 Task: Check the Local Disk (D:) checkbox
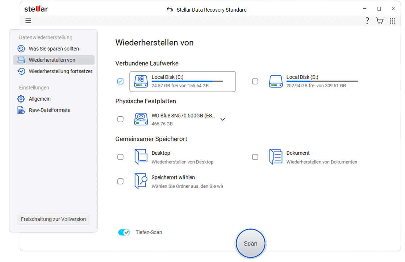[x=255, y=81]
